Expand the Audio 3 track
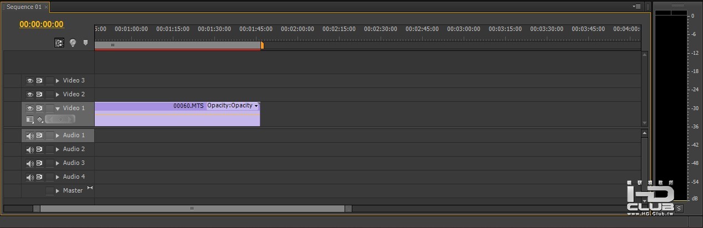The image size is (703, 228). click(58, 163)
